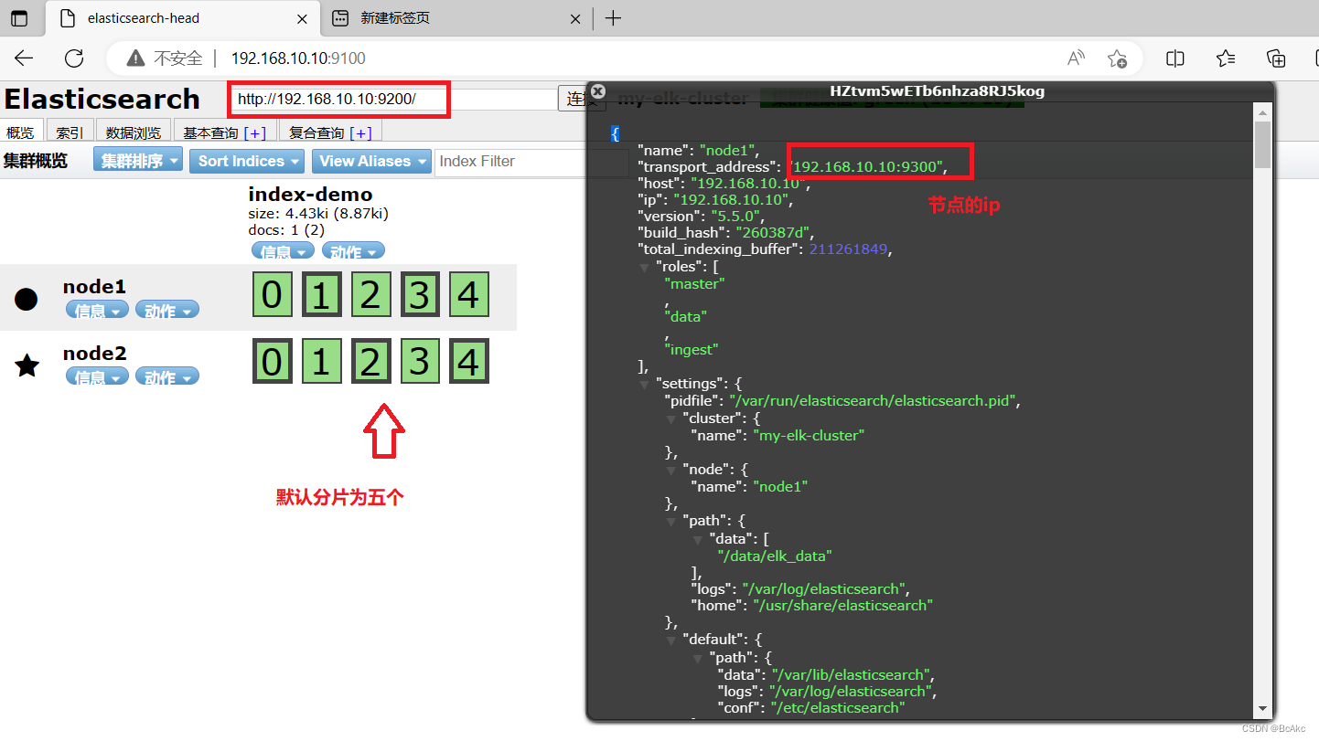Open index-demo 信息 dropdown
The image size is (1319, 741).
(283, 251)
